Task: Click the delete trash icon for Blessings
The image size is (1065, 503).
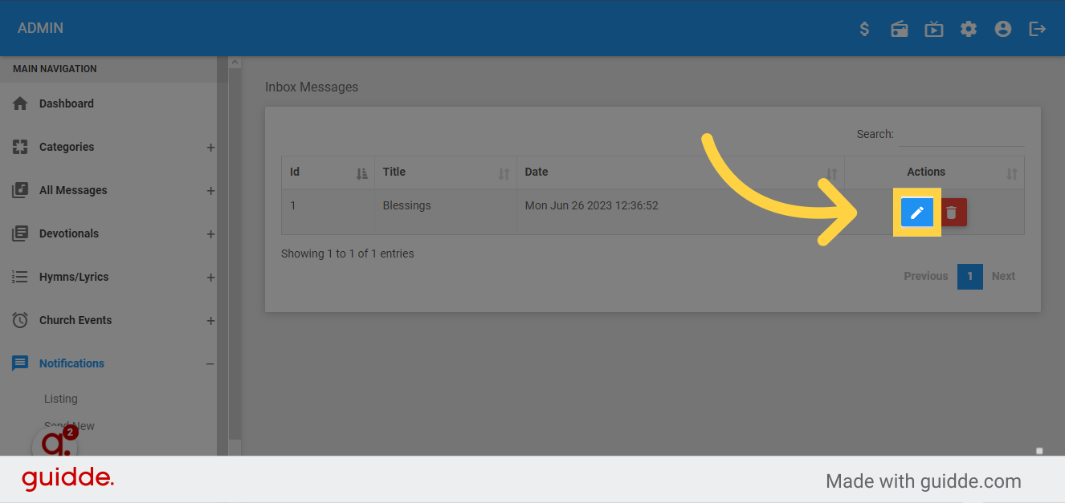Action: point(953,212)
